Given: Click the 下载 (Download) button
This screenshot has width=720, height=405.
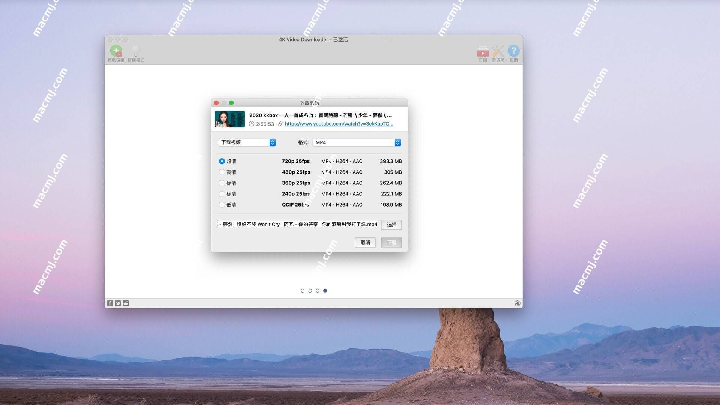Looking at the screenshot, I should pos(391,242).
